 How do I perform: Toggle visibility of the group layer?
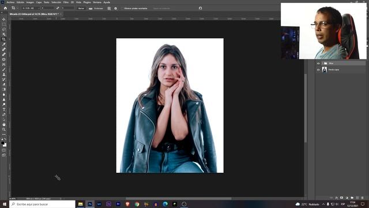click(318, 64)
